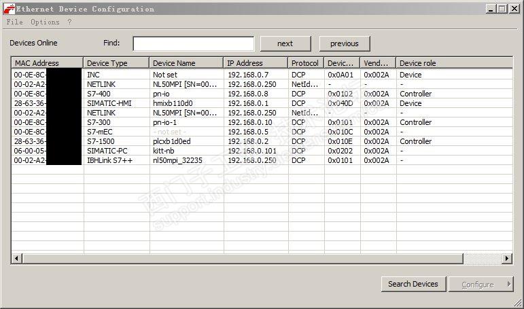Image resolution: width=524 pixels, height=309 pixels.
Task: Click the device name 'plcxb1d0ed'
Action: point(172,141)
